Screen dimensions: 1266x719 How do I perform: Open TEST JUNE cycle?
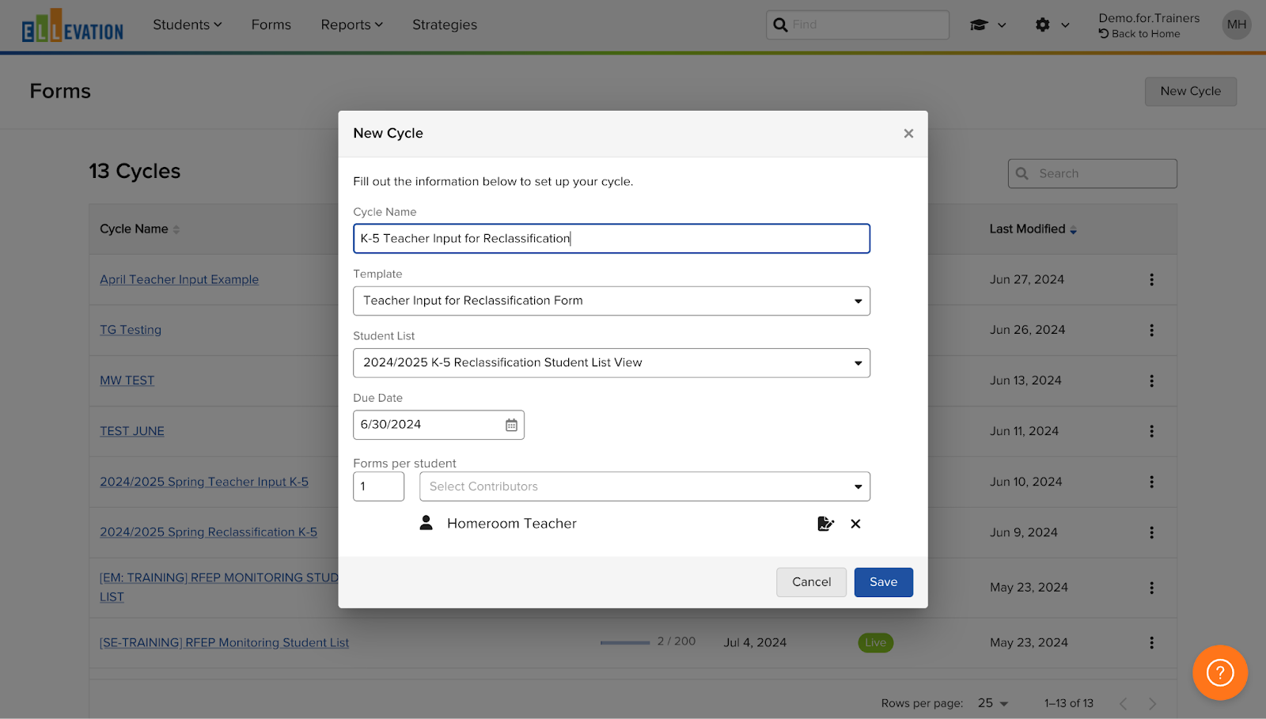click(x=132, y=431)
